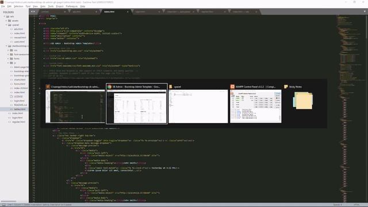The image size is (368, 207).
Task: Open the Find menu
Action: [28, 6]
